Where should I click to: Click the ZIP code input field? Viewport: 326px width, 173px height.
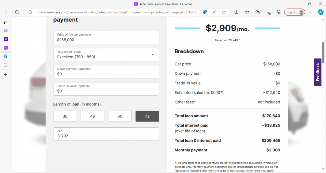point(106,136)
